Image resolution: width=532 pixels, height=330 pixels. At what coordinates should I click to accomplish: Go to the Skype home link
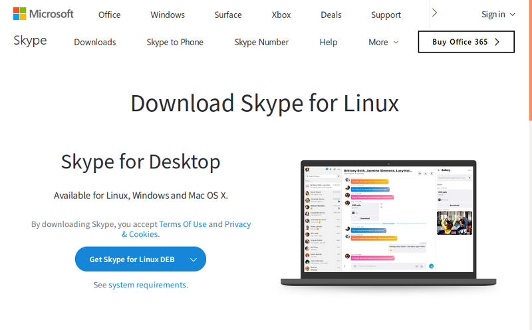point(30,41)
